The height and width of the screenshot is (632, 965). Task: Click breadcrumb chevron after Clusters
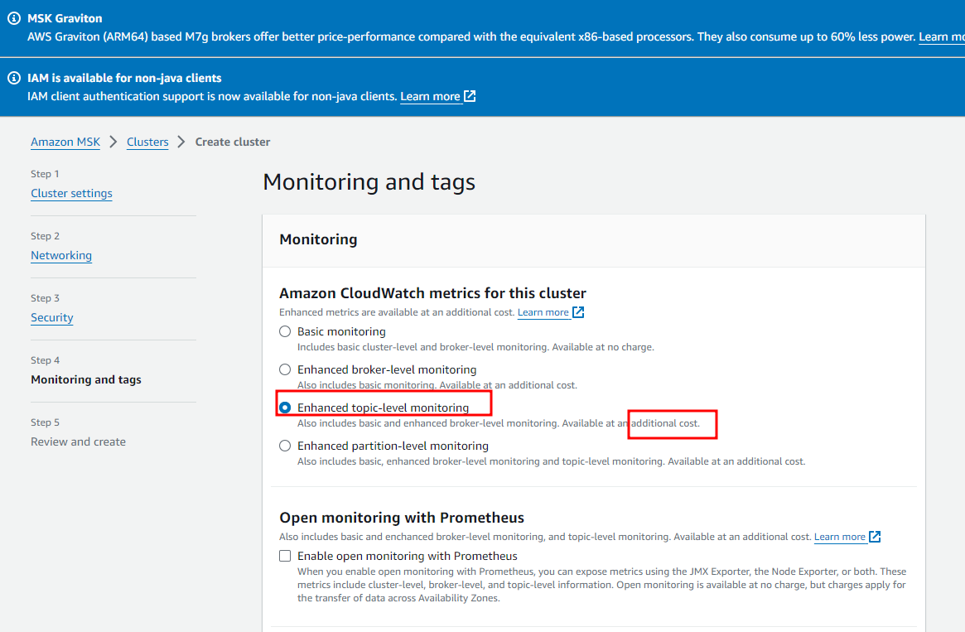point(181,142)
